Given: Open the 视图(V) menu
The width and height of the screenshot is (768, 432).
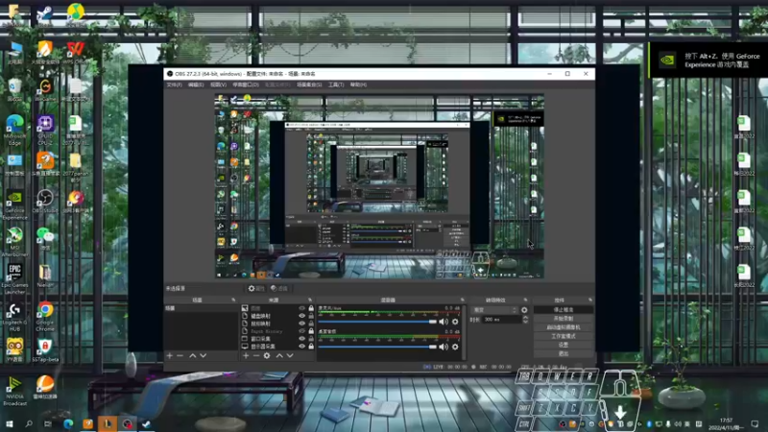Looking at the screenshot, I should [x=219, y=84].
